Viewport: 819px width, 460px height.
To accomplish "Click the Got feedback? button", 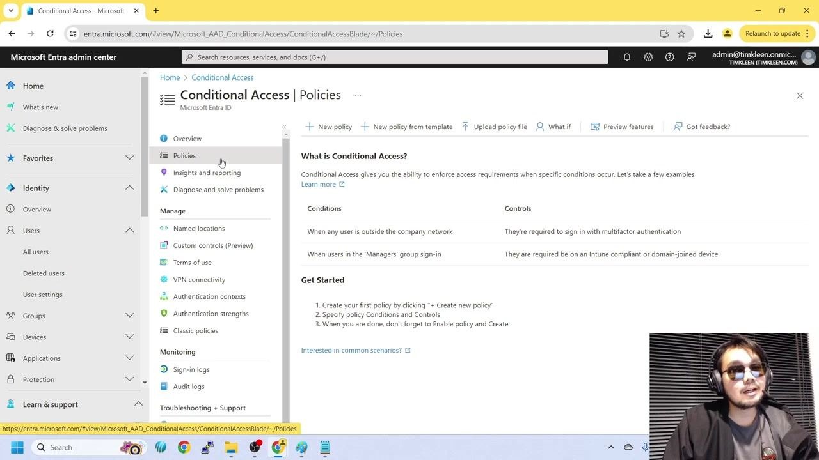I will point(702,126).
